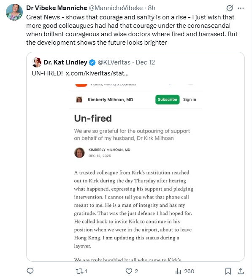
Task: Click the Grok explain icon
Action: coord(230,8)
